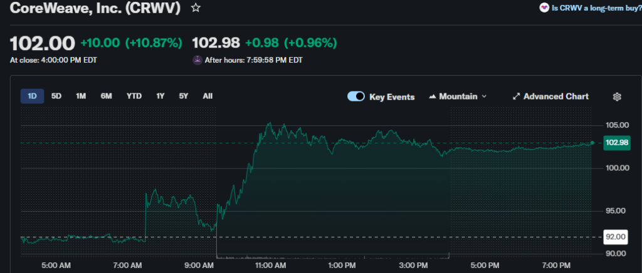Click the Mountain chart type icon
Screen dimensions: 642x273
point(433,96)
